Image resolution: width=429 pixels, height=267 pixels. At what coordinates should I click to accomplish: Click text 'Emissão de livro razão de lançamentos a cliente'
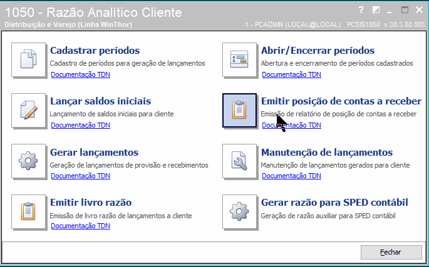121,216
